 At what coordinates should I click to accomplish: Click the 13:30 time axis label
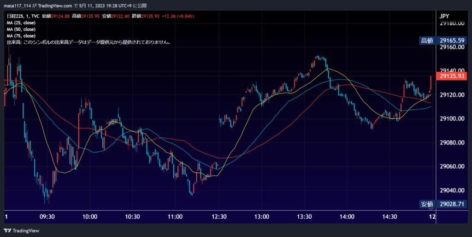click(304, 217)
